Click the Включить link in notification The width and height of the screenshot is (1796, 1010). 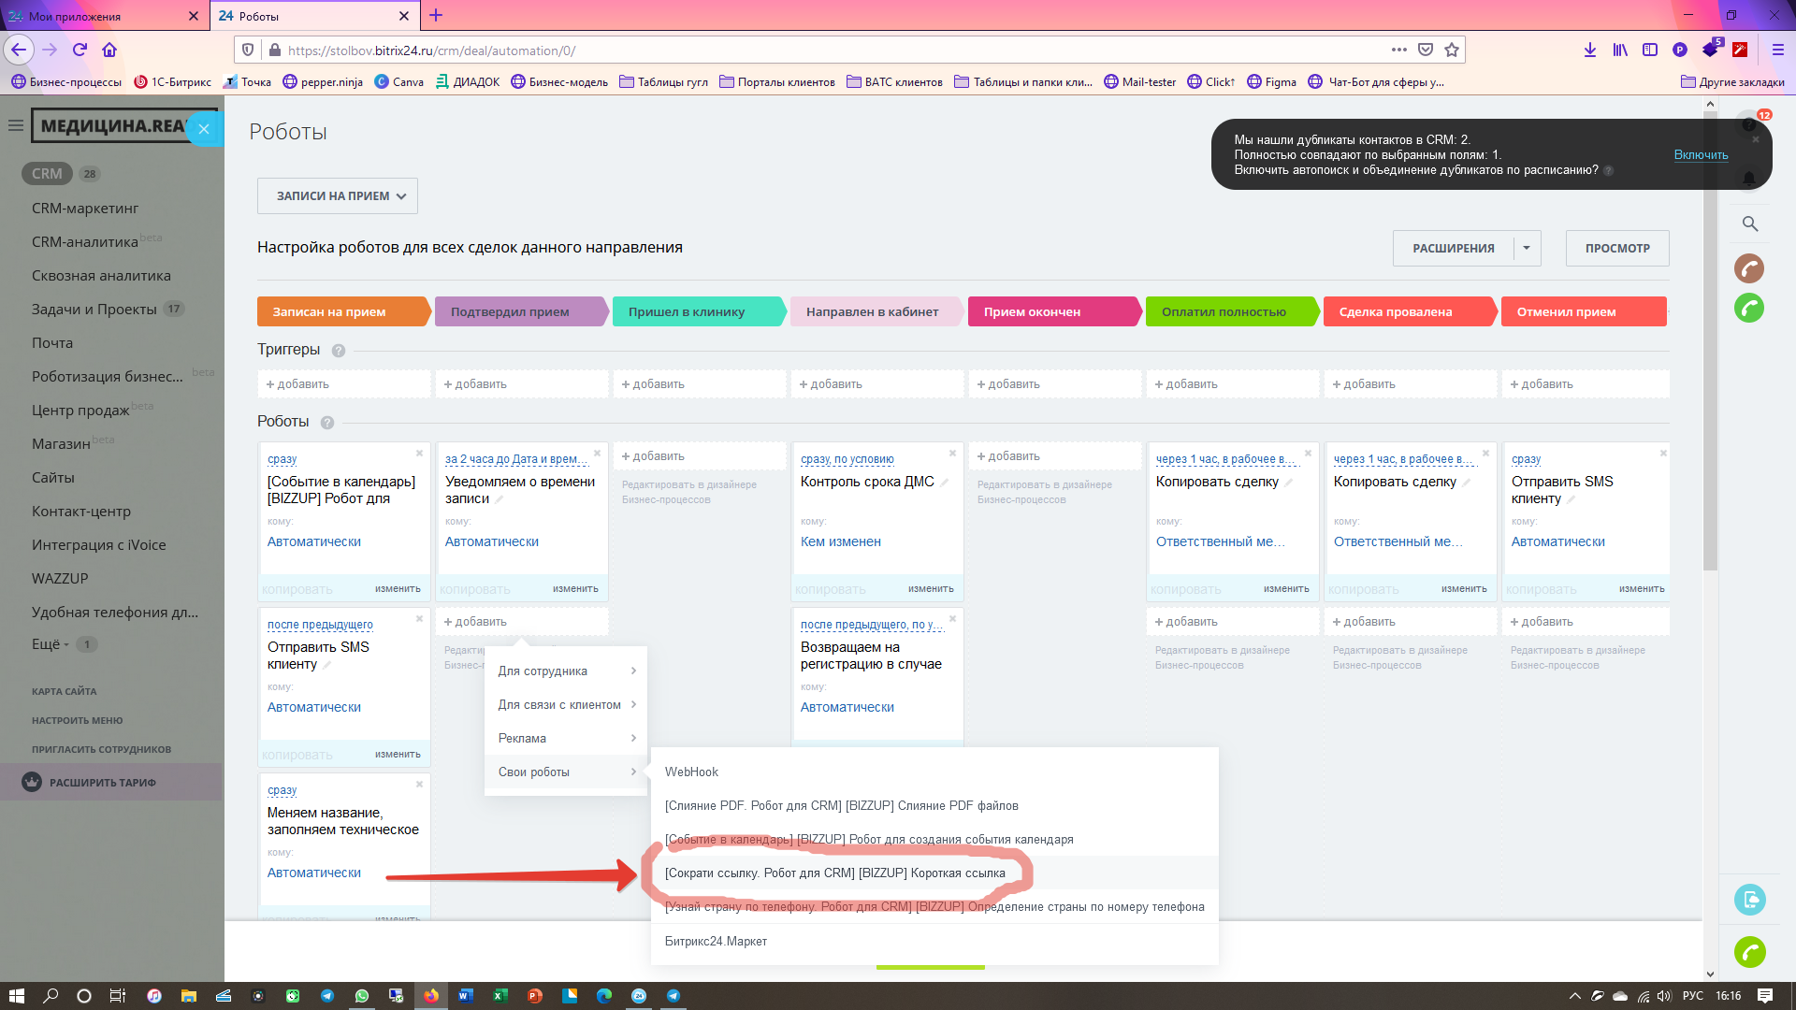pyautogui.click(x=1700, y=155)
